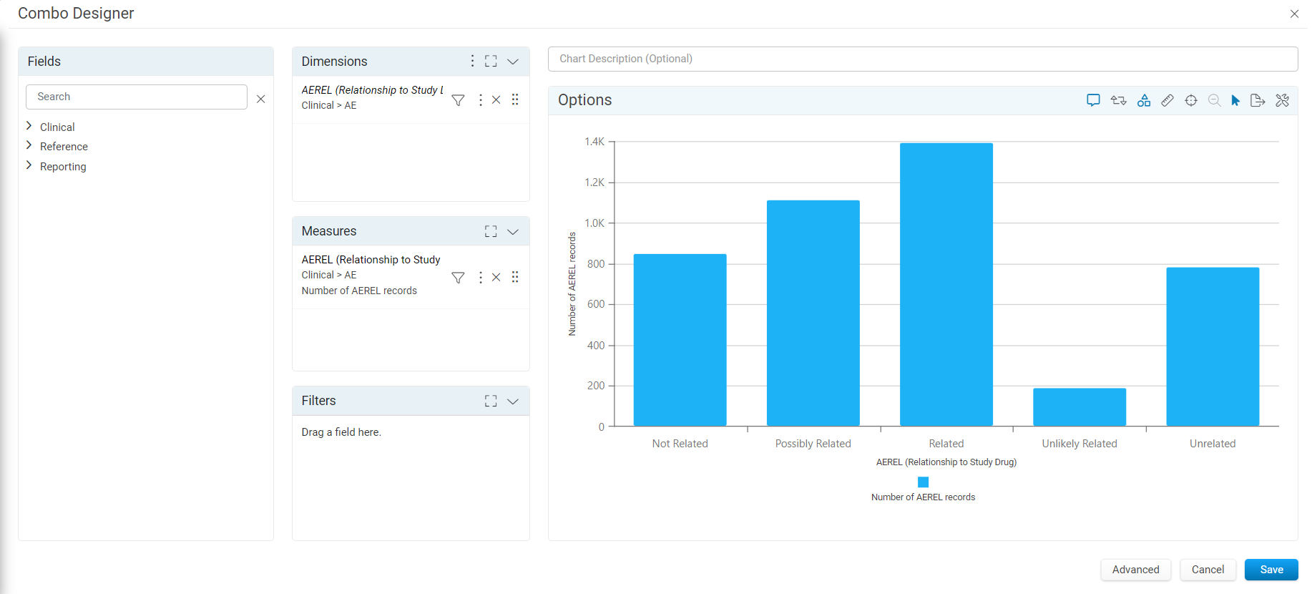Click the Unrelated bar
Screen dimensions: 1312x594
pos(1213,347)
